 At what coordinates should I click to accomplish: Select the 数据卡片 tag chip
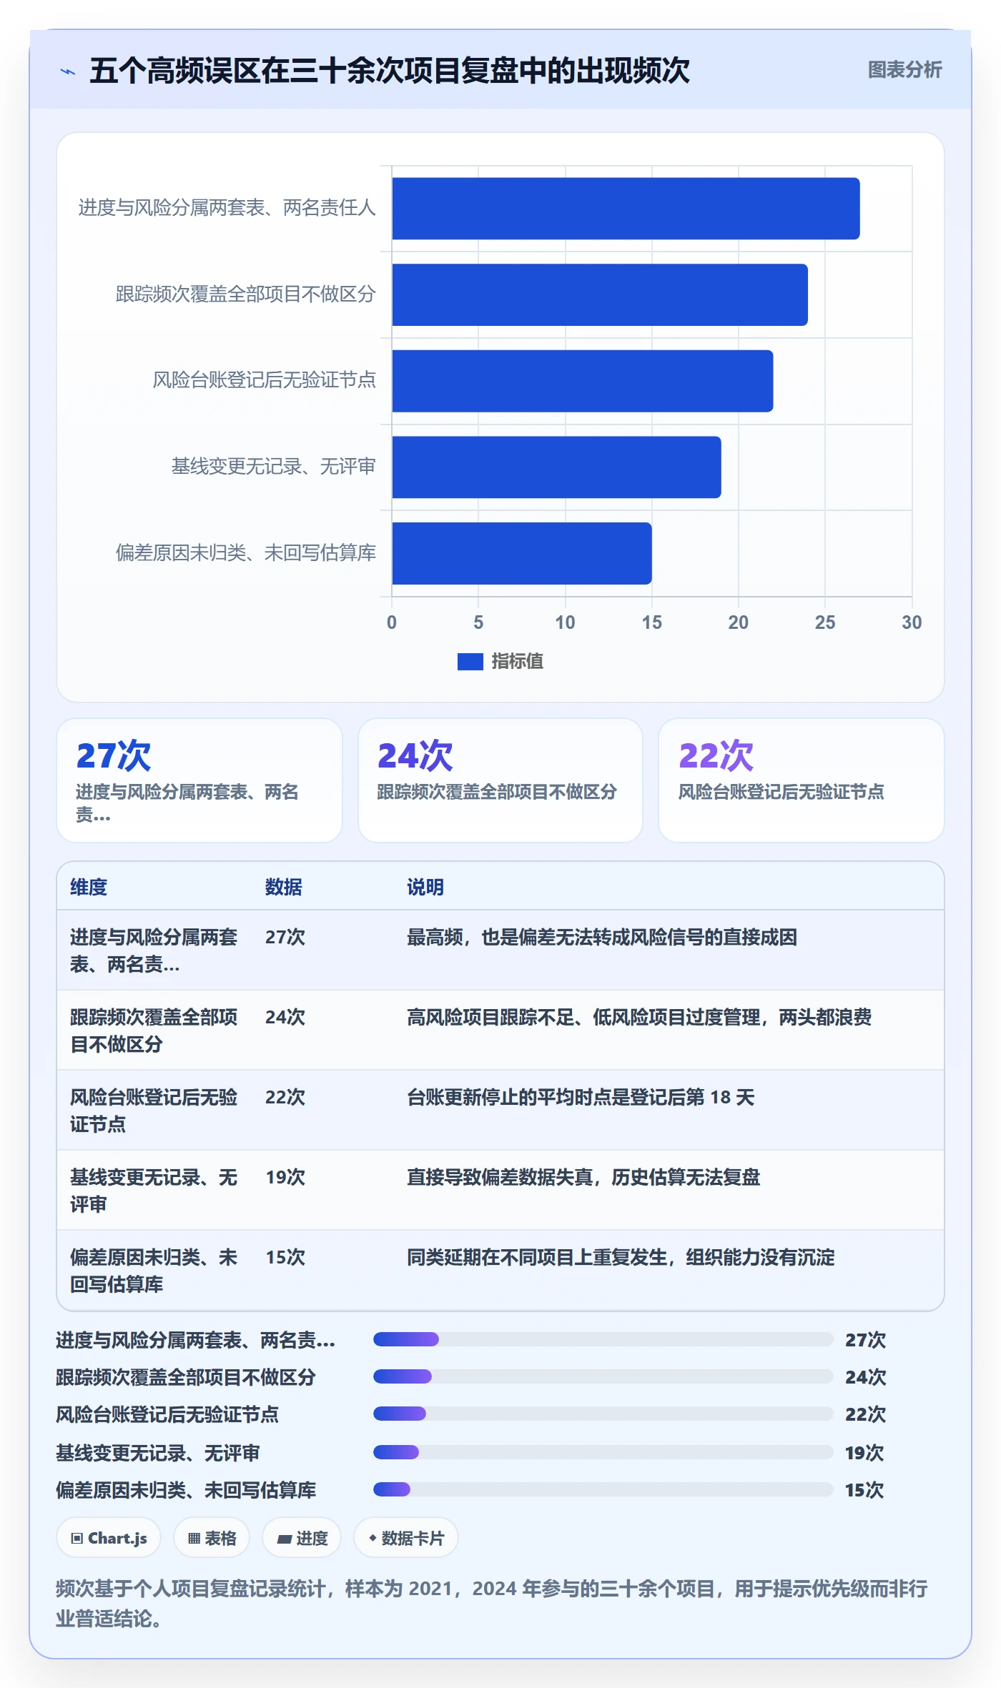405,1538
